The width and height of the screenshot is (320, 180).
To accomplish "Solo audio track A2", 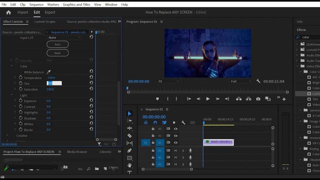I will click(183, 157).
